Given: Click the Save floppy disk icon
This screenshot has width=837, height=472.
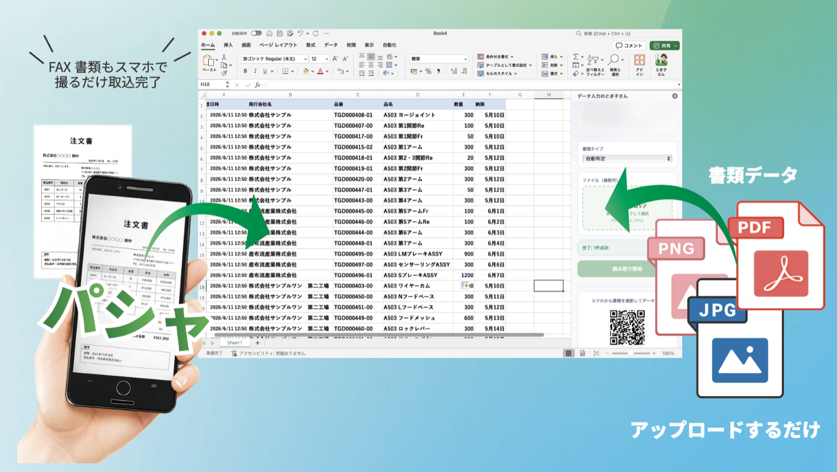Looking at the screenshot, I should point(279,33).
